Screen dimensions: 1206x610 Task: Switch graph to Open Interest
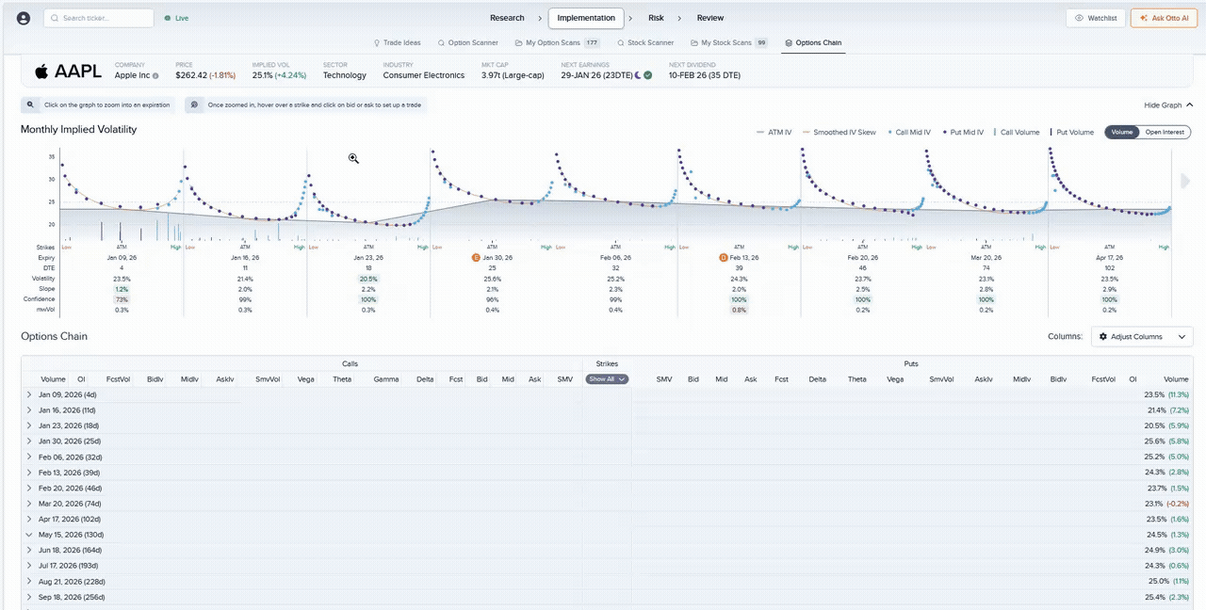1165,133
